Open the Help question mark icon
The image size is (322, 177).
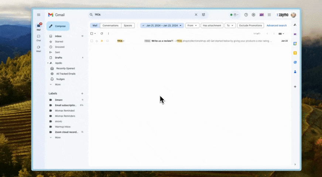pos(246,15)
